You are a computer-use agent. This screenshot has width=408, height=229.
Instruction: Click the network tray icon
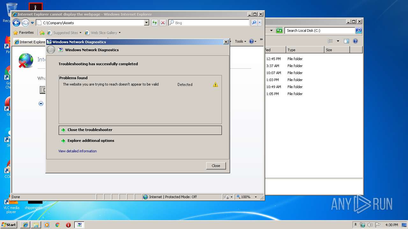362,225
